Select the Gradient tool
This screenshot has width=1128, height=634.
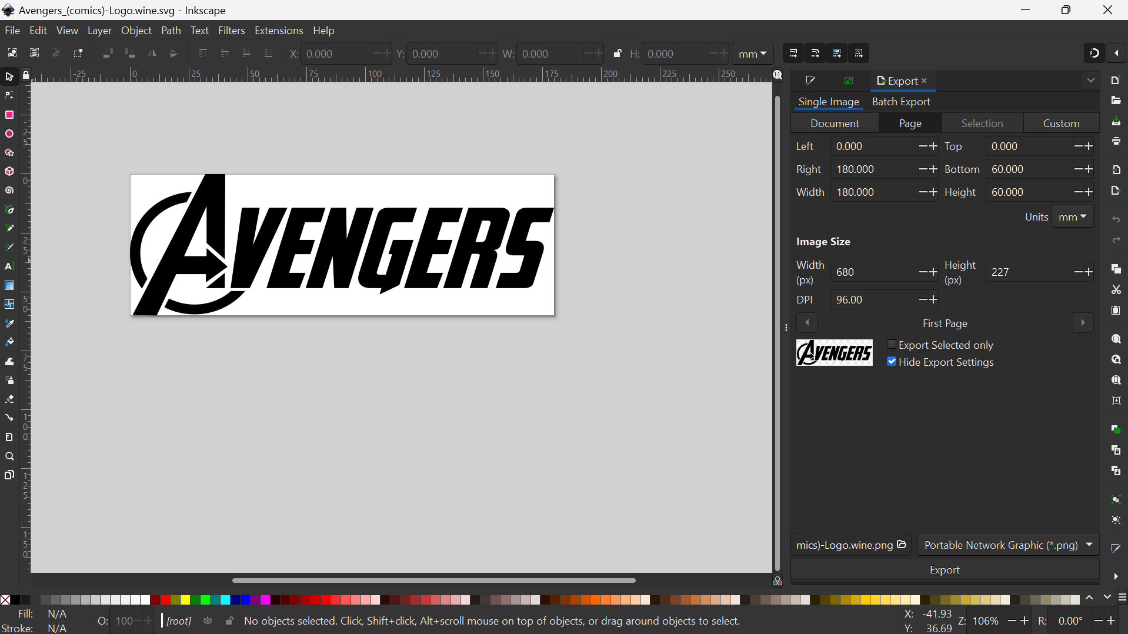pyautogui.click(x=9, y=286)
